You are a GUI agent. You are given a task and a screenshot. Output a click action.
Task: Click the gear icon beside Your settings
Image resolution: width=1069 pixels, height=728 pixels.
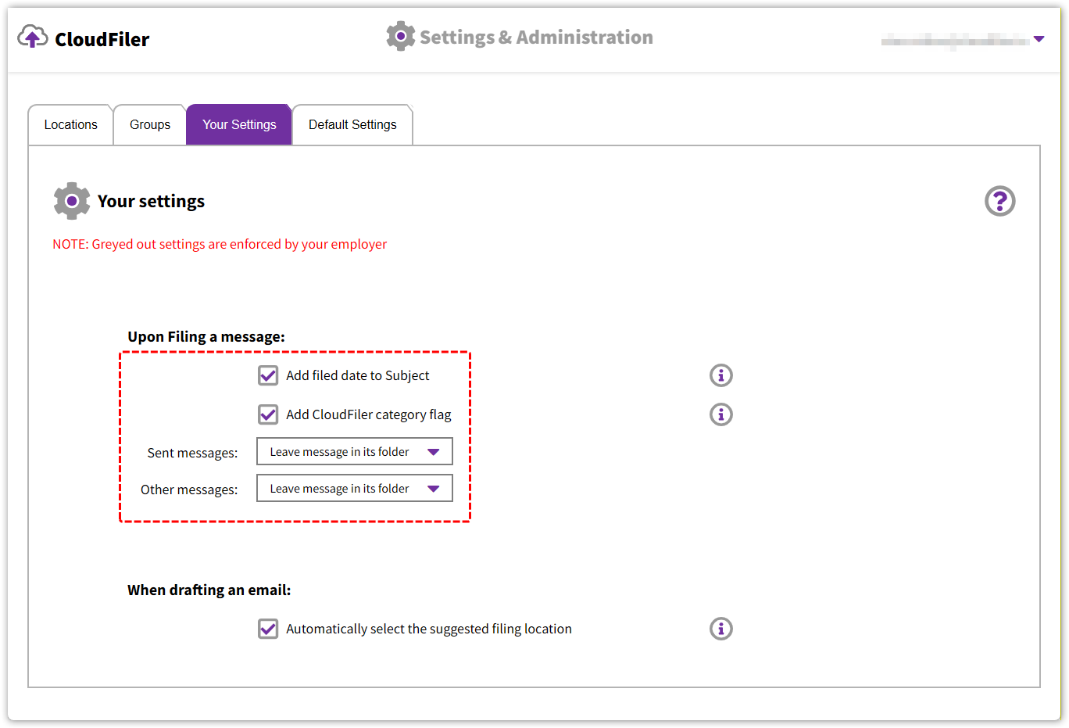tap(72, 201)
